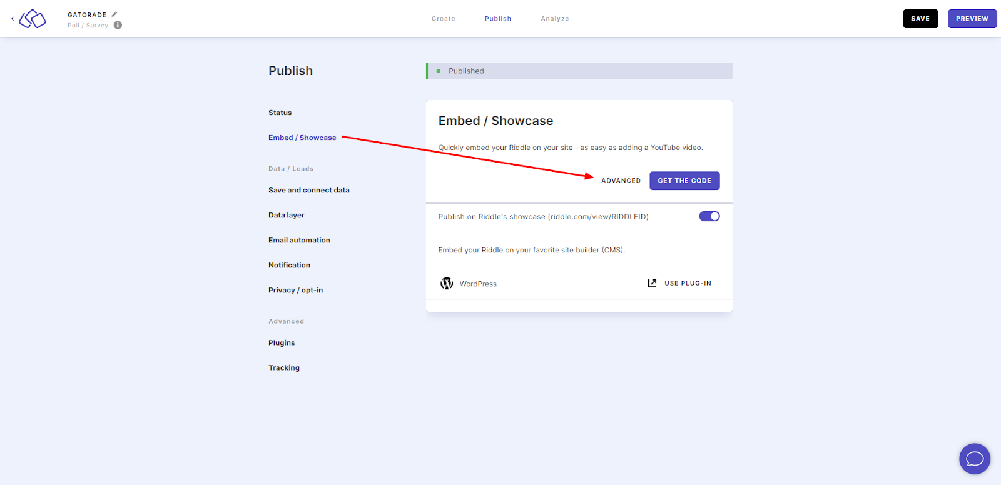Click the GET THE CODE button
Image resolution: width=1001 pixels, height=485 pixels.
tap(684, 181)
